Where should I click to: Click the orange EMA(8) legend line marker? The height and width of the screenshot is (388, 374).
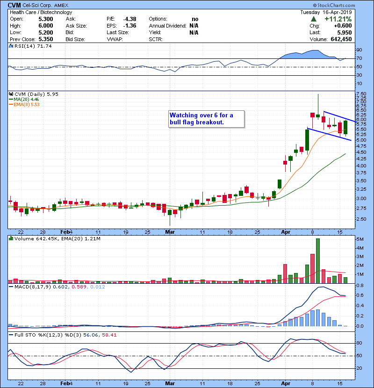tap(11, 105)
